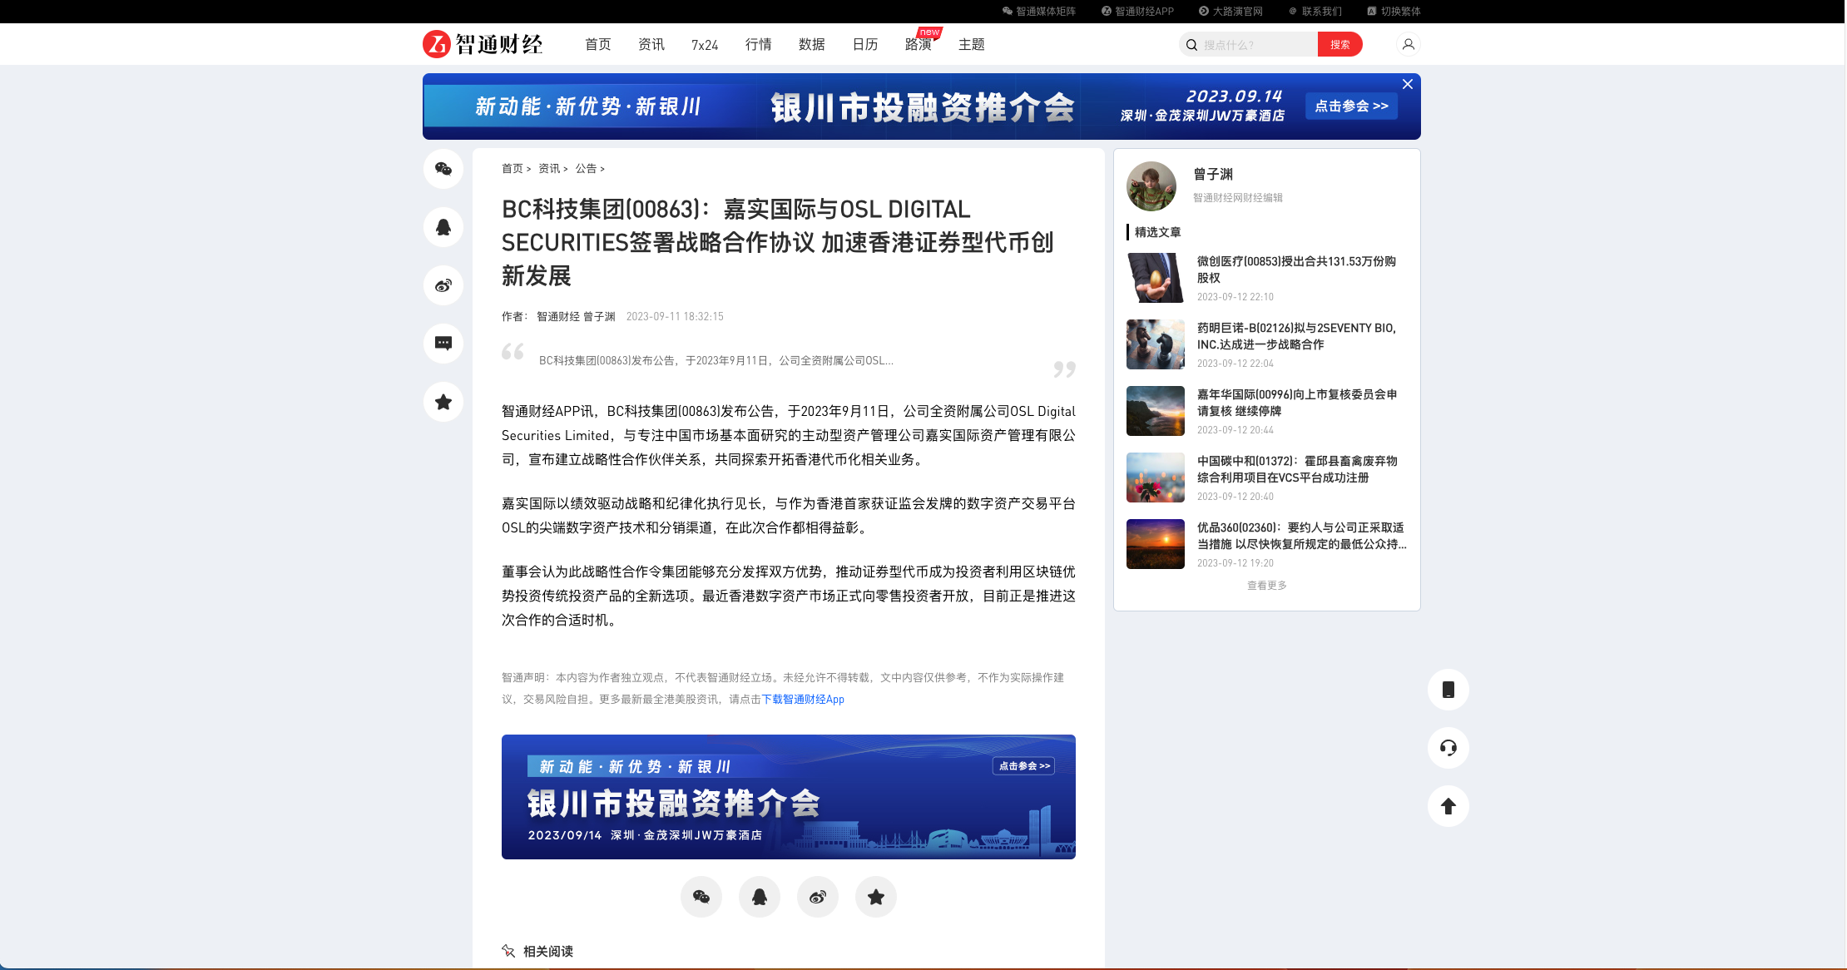
Task: Open 智通媒体矩阵 top bar link
Action: (x=1039, y=12)
